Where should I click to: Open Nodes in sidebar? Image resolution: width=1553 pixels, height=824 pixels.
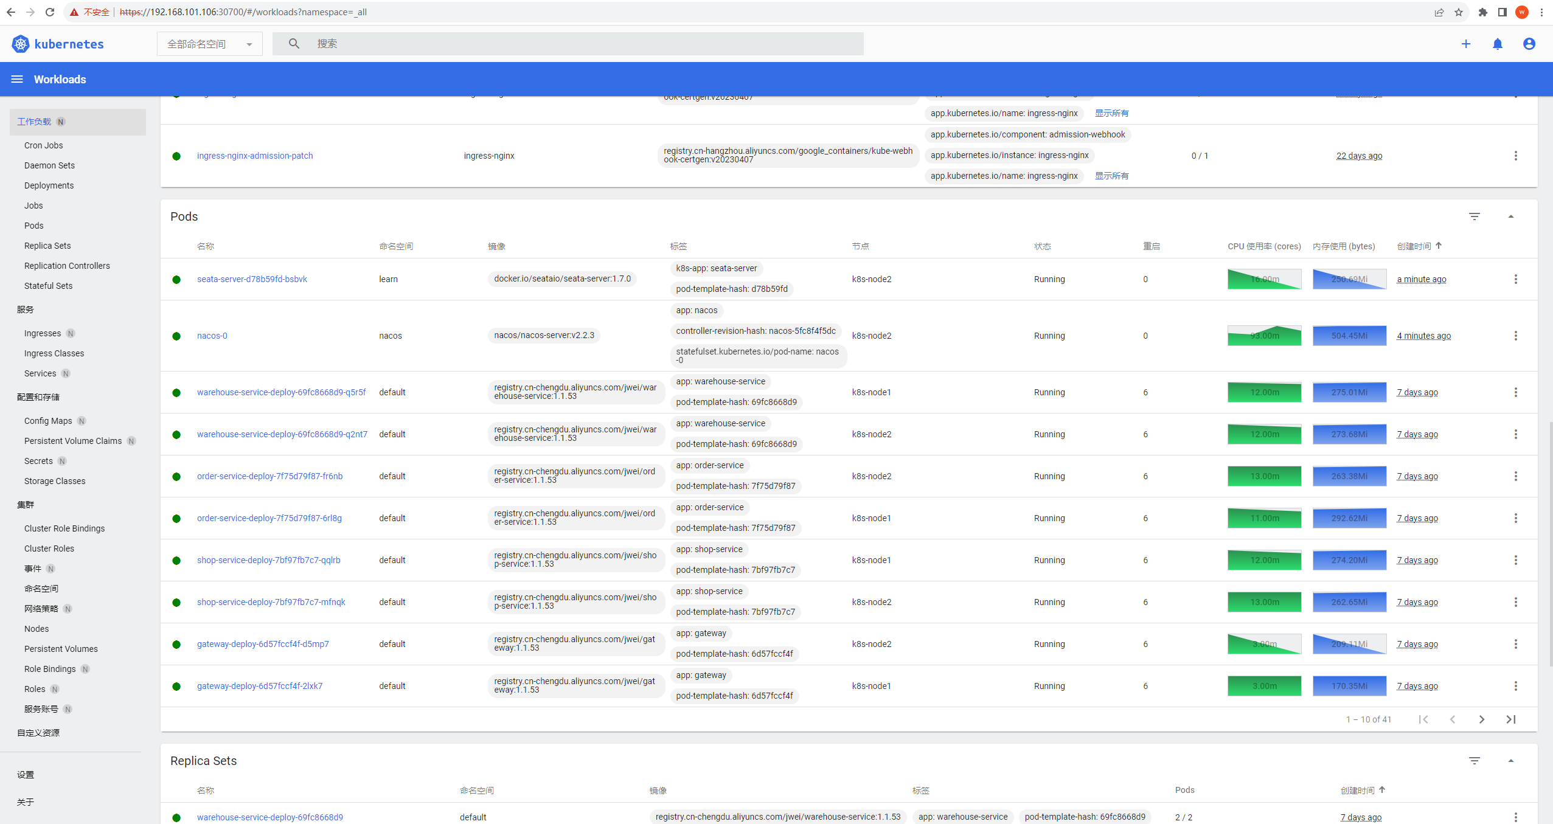point(36,629)
